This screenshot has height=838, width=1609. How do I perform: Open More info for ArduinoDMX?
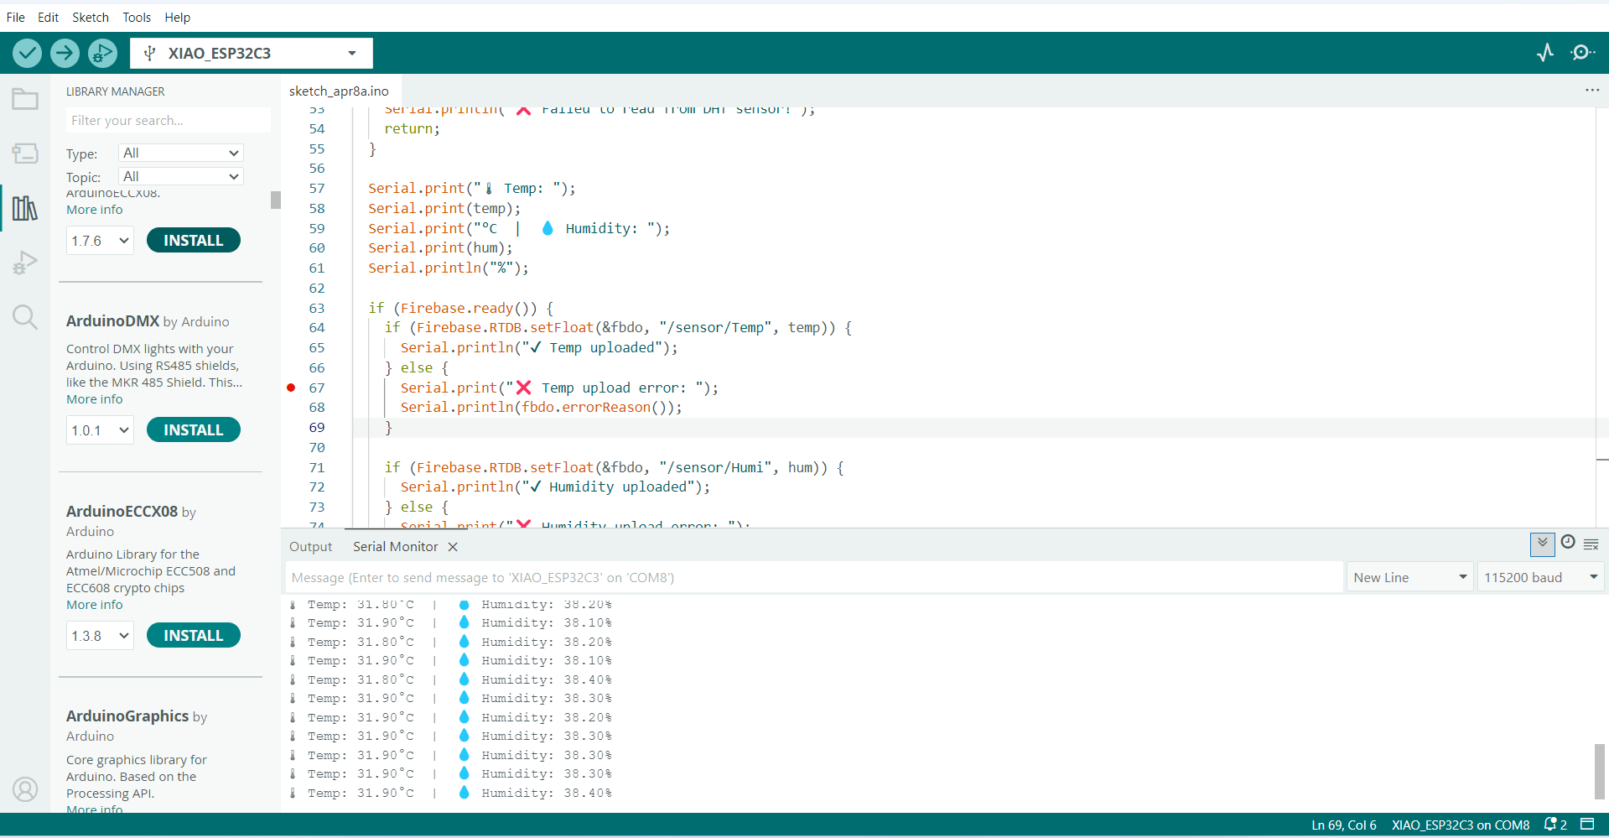95,399
